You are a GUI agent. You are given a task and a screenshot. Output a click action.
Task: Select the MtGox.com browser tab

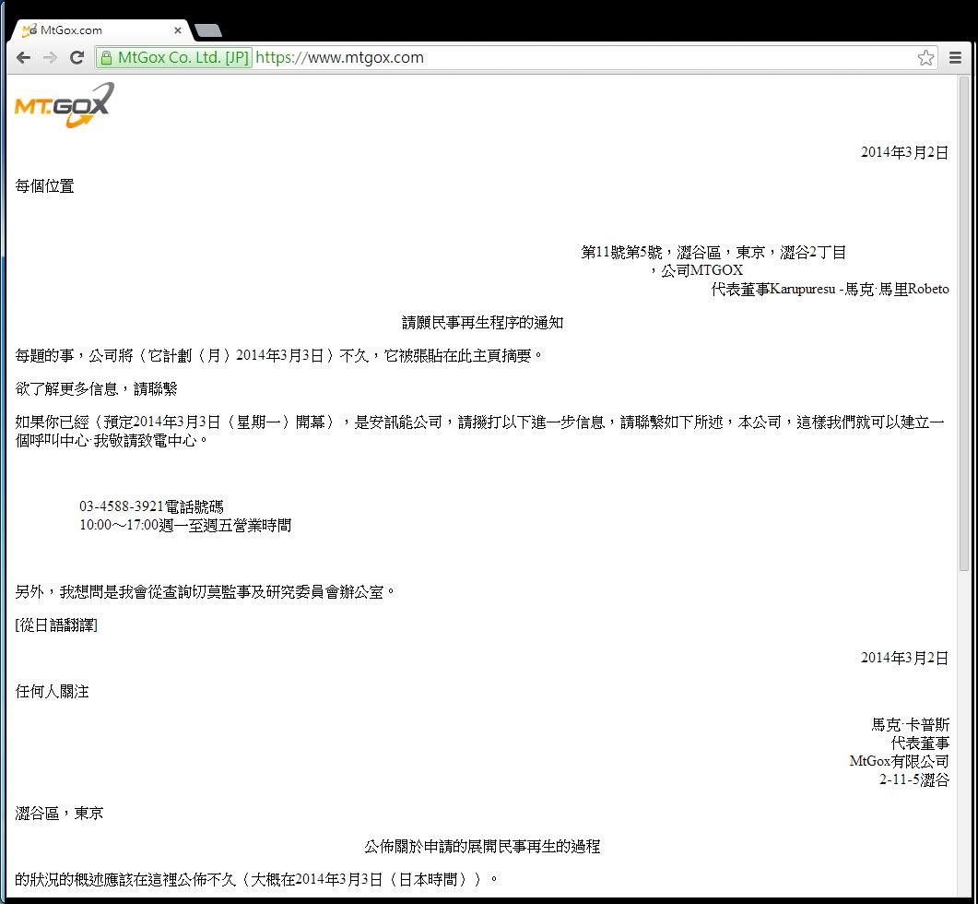[103, 30]
